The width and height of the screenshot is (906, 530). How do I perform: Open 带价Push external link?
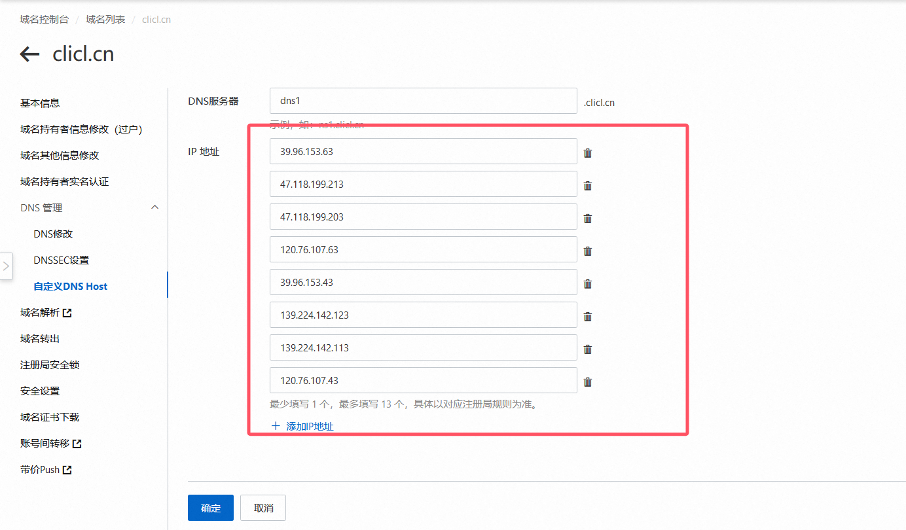click(x=46, y=470)
